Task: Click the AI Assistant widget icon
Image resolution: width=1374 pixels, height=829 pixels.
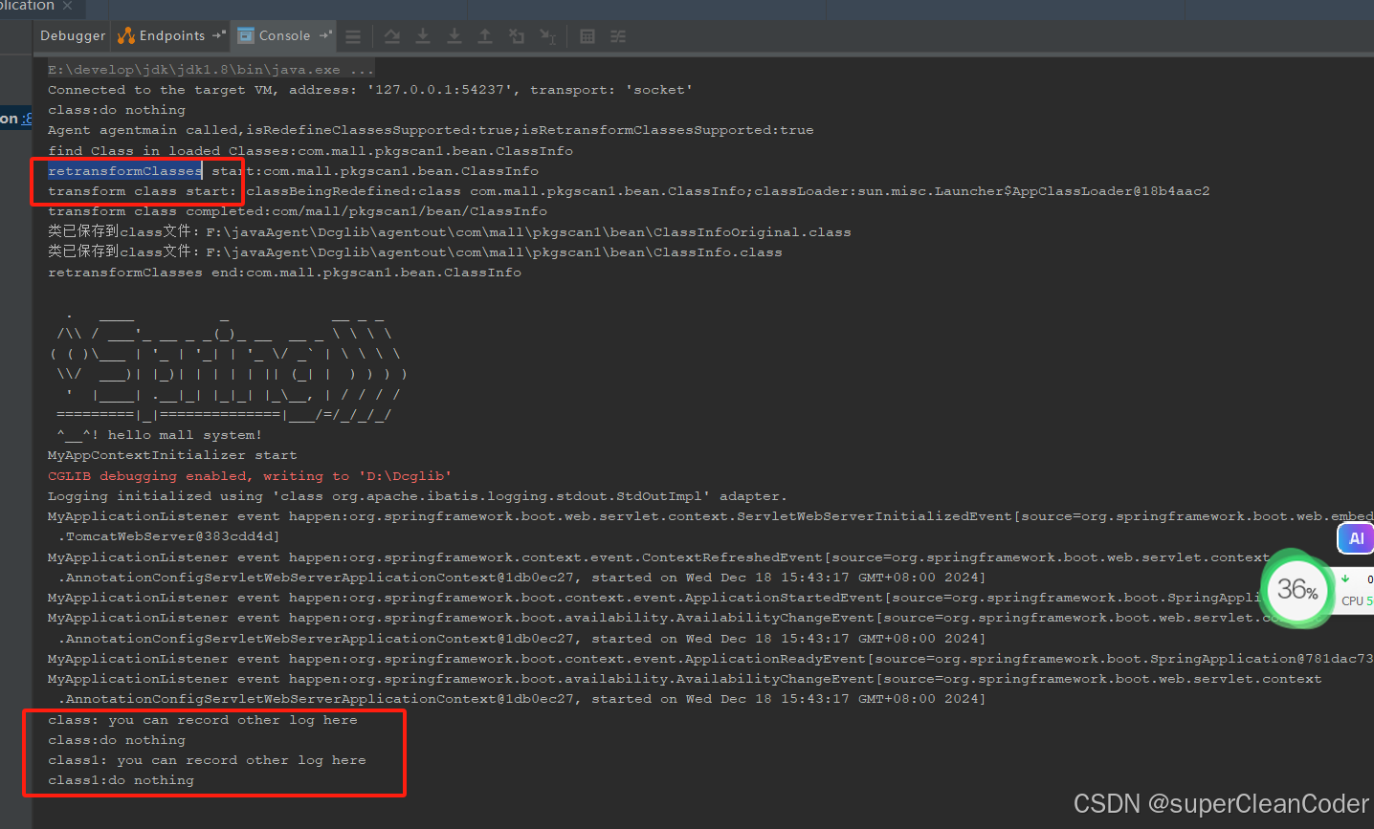Action: pyautogui.click(x=1355, y=538)
